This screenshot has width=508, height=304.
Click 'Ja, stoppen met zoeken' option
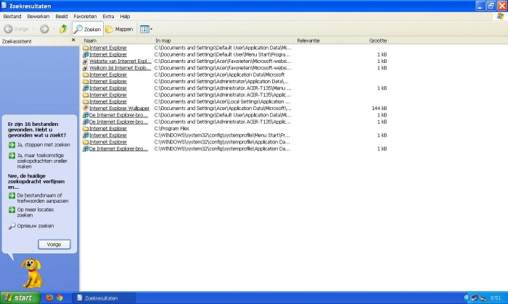[x=39, y=145]
